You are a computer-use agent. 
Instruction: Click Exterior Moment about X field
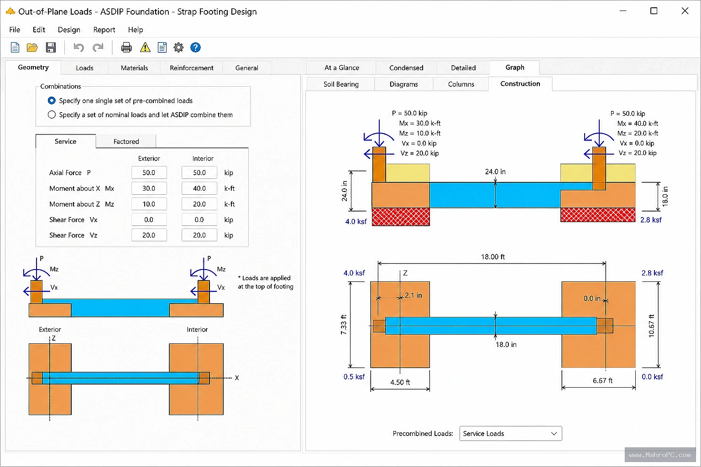(x=149, y=188)
